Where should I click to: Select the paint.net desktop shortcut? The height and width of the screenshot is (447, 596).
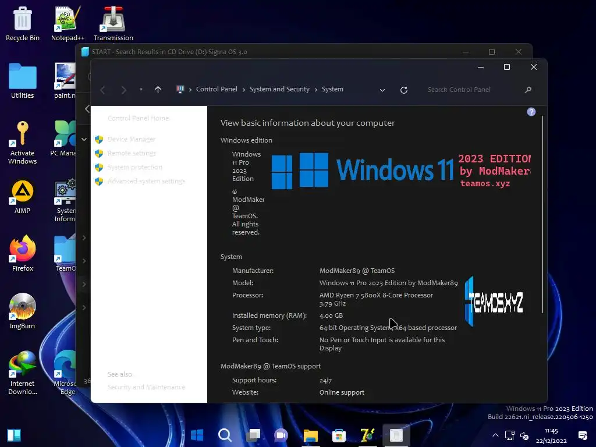tap(65, 81)
